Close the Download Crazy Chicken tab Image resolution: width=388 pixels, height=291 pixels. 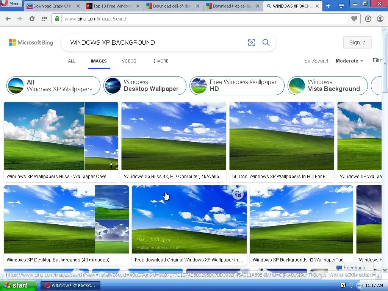pyautogui.click(x=78, y=6)
